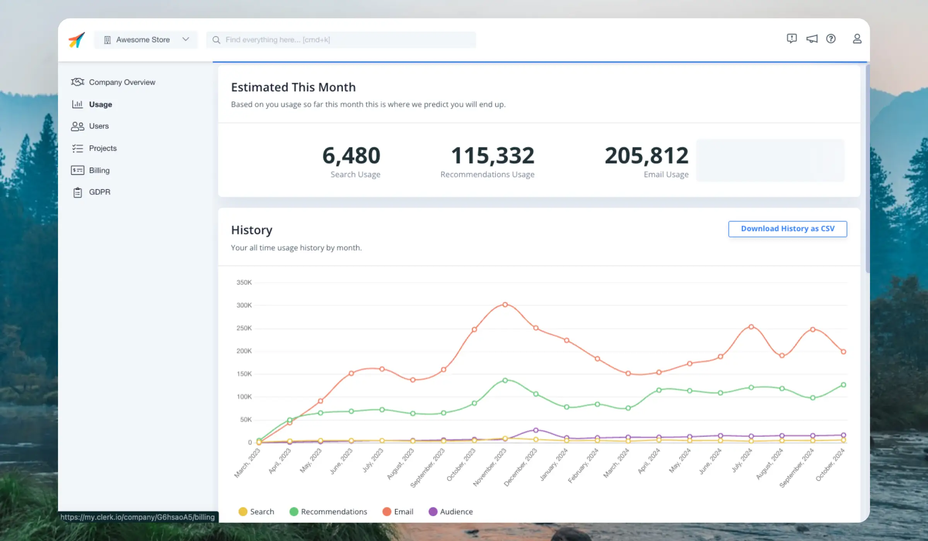Toggle the Search series in chart legend

click(x=256, y=511)
